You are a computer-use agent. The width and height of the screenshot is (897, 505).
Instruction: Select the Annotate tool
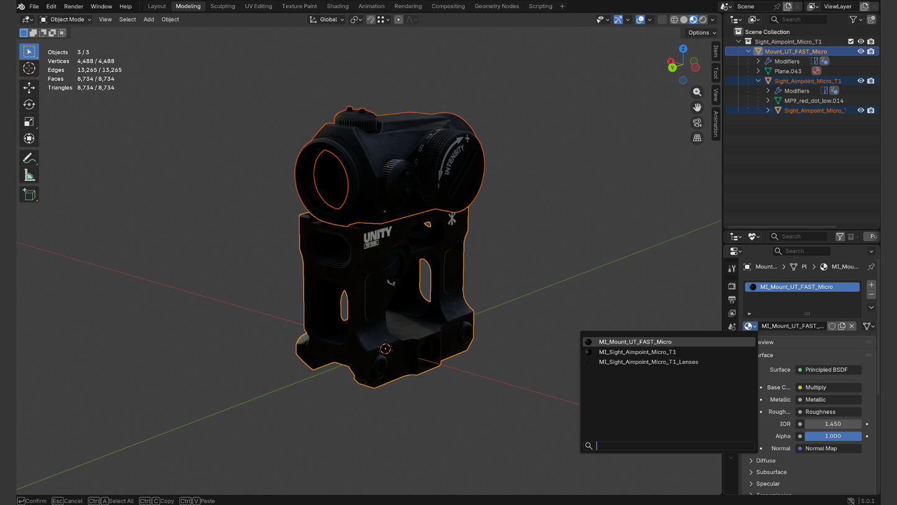pyautogui.click(x=29, y=158)
